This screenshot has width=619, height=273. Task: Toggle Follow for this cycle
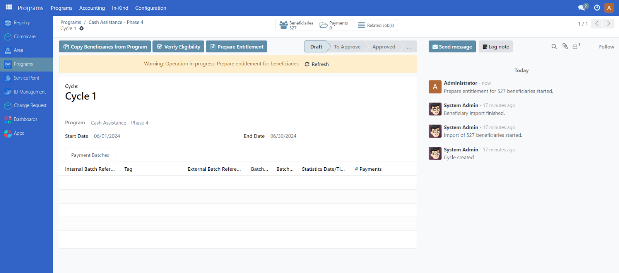click(x=606, y=47)
